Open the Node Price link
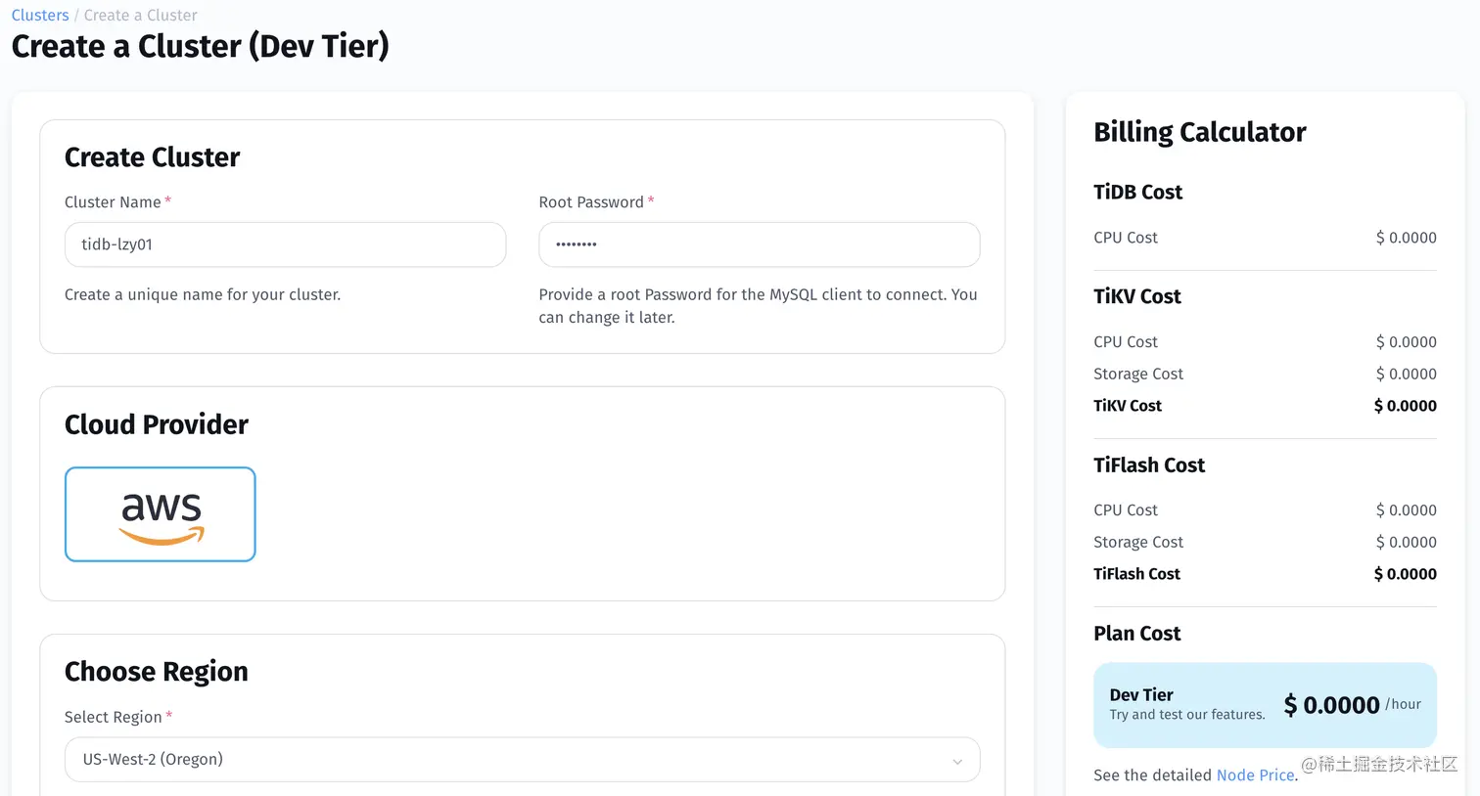The image size is (1480, 796). click(1255, 774)
